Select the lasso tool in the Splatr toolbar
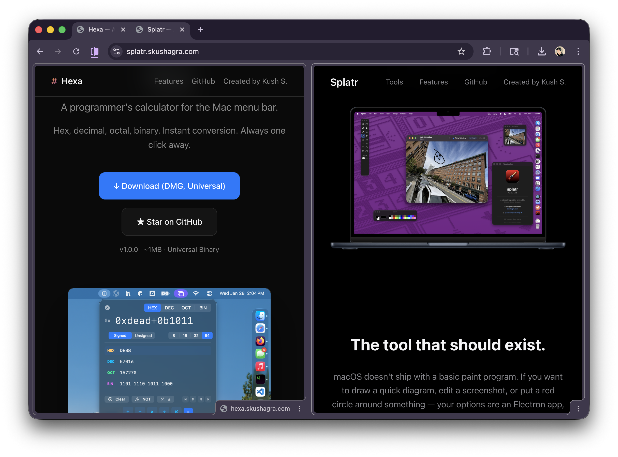Image resolution: width=618 pixels, height=457 pixels. [364, 124]
